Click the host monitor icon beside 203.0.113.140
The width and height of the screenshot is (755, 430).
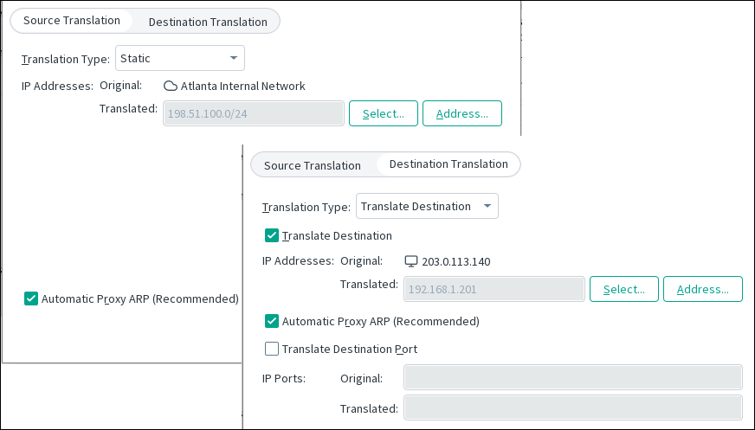pos(411,261)
